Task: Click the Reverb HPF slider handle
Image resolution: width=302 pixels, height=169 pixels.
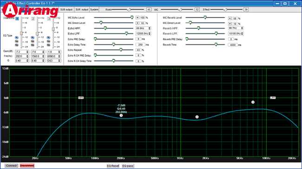Action: [198, 28]
